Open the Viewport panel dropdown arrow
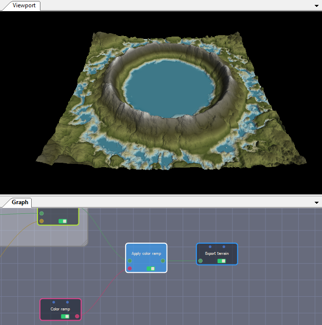The image size is (322, 325). [317, 6]
